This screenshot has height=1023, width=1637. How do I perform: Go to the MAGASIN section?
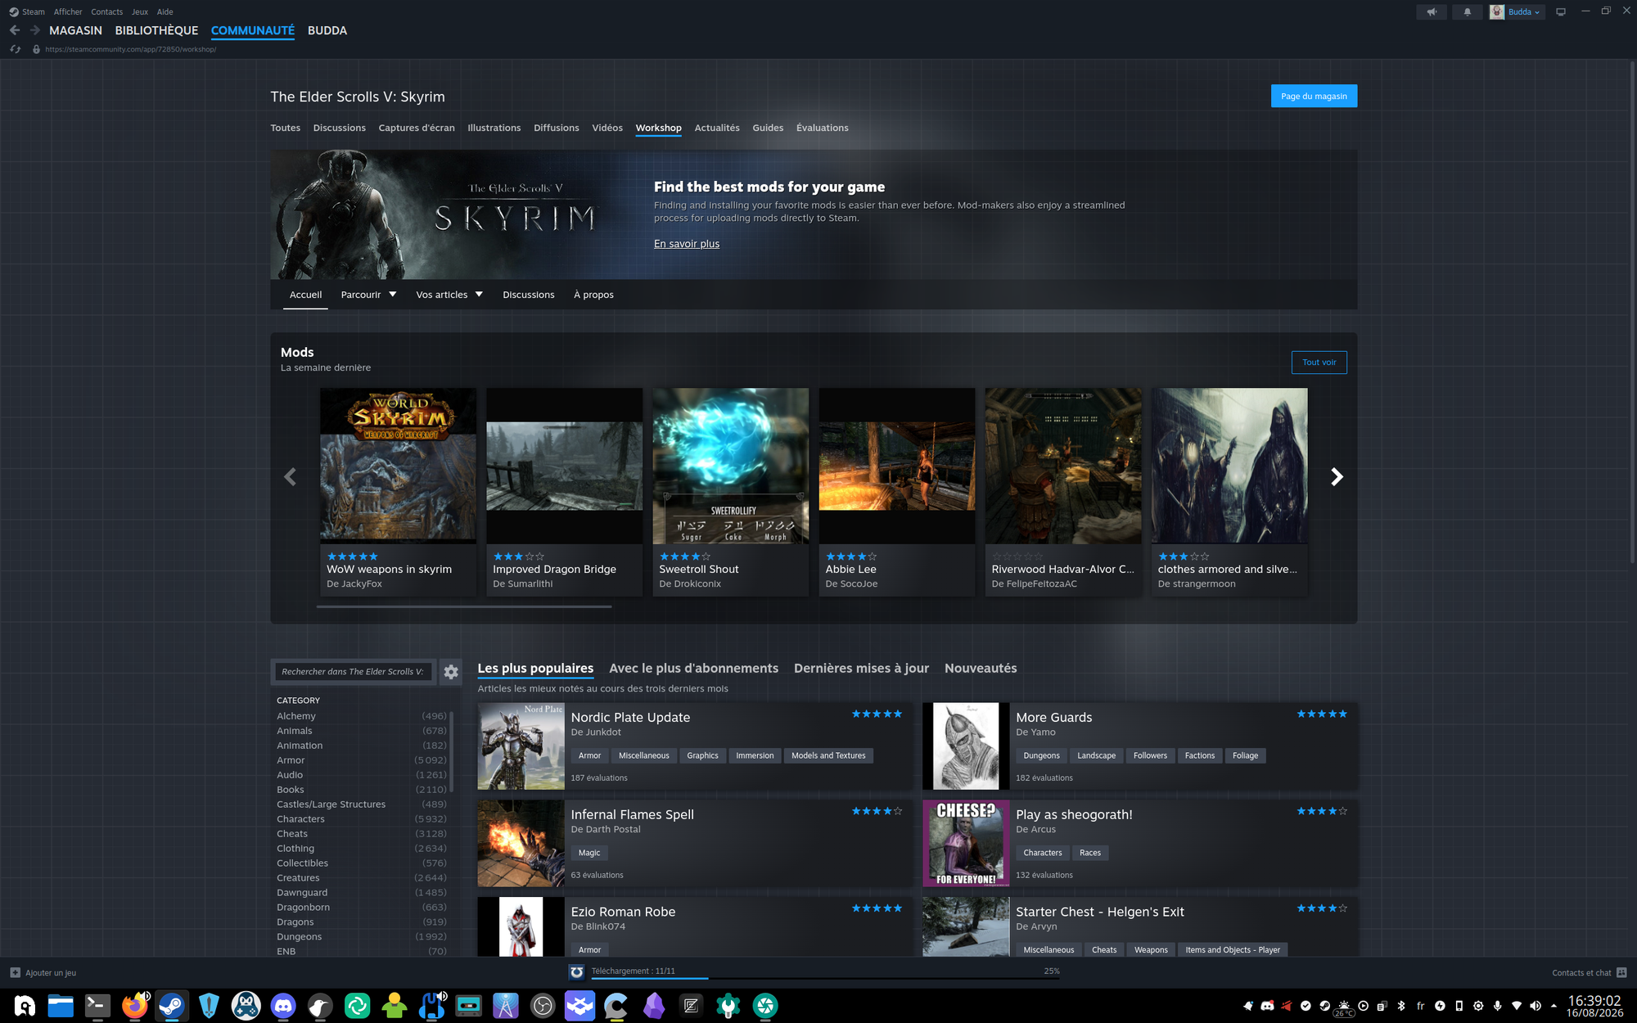[x=75, y=30]
